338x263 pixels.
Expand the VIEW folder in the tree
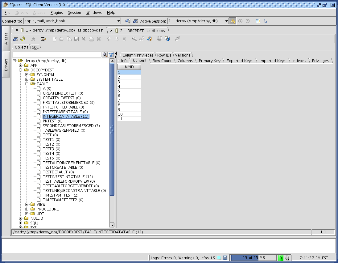click(27, 204)
